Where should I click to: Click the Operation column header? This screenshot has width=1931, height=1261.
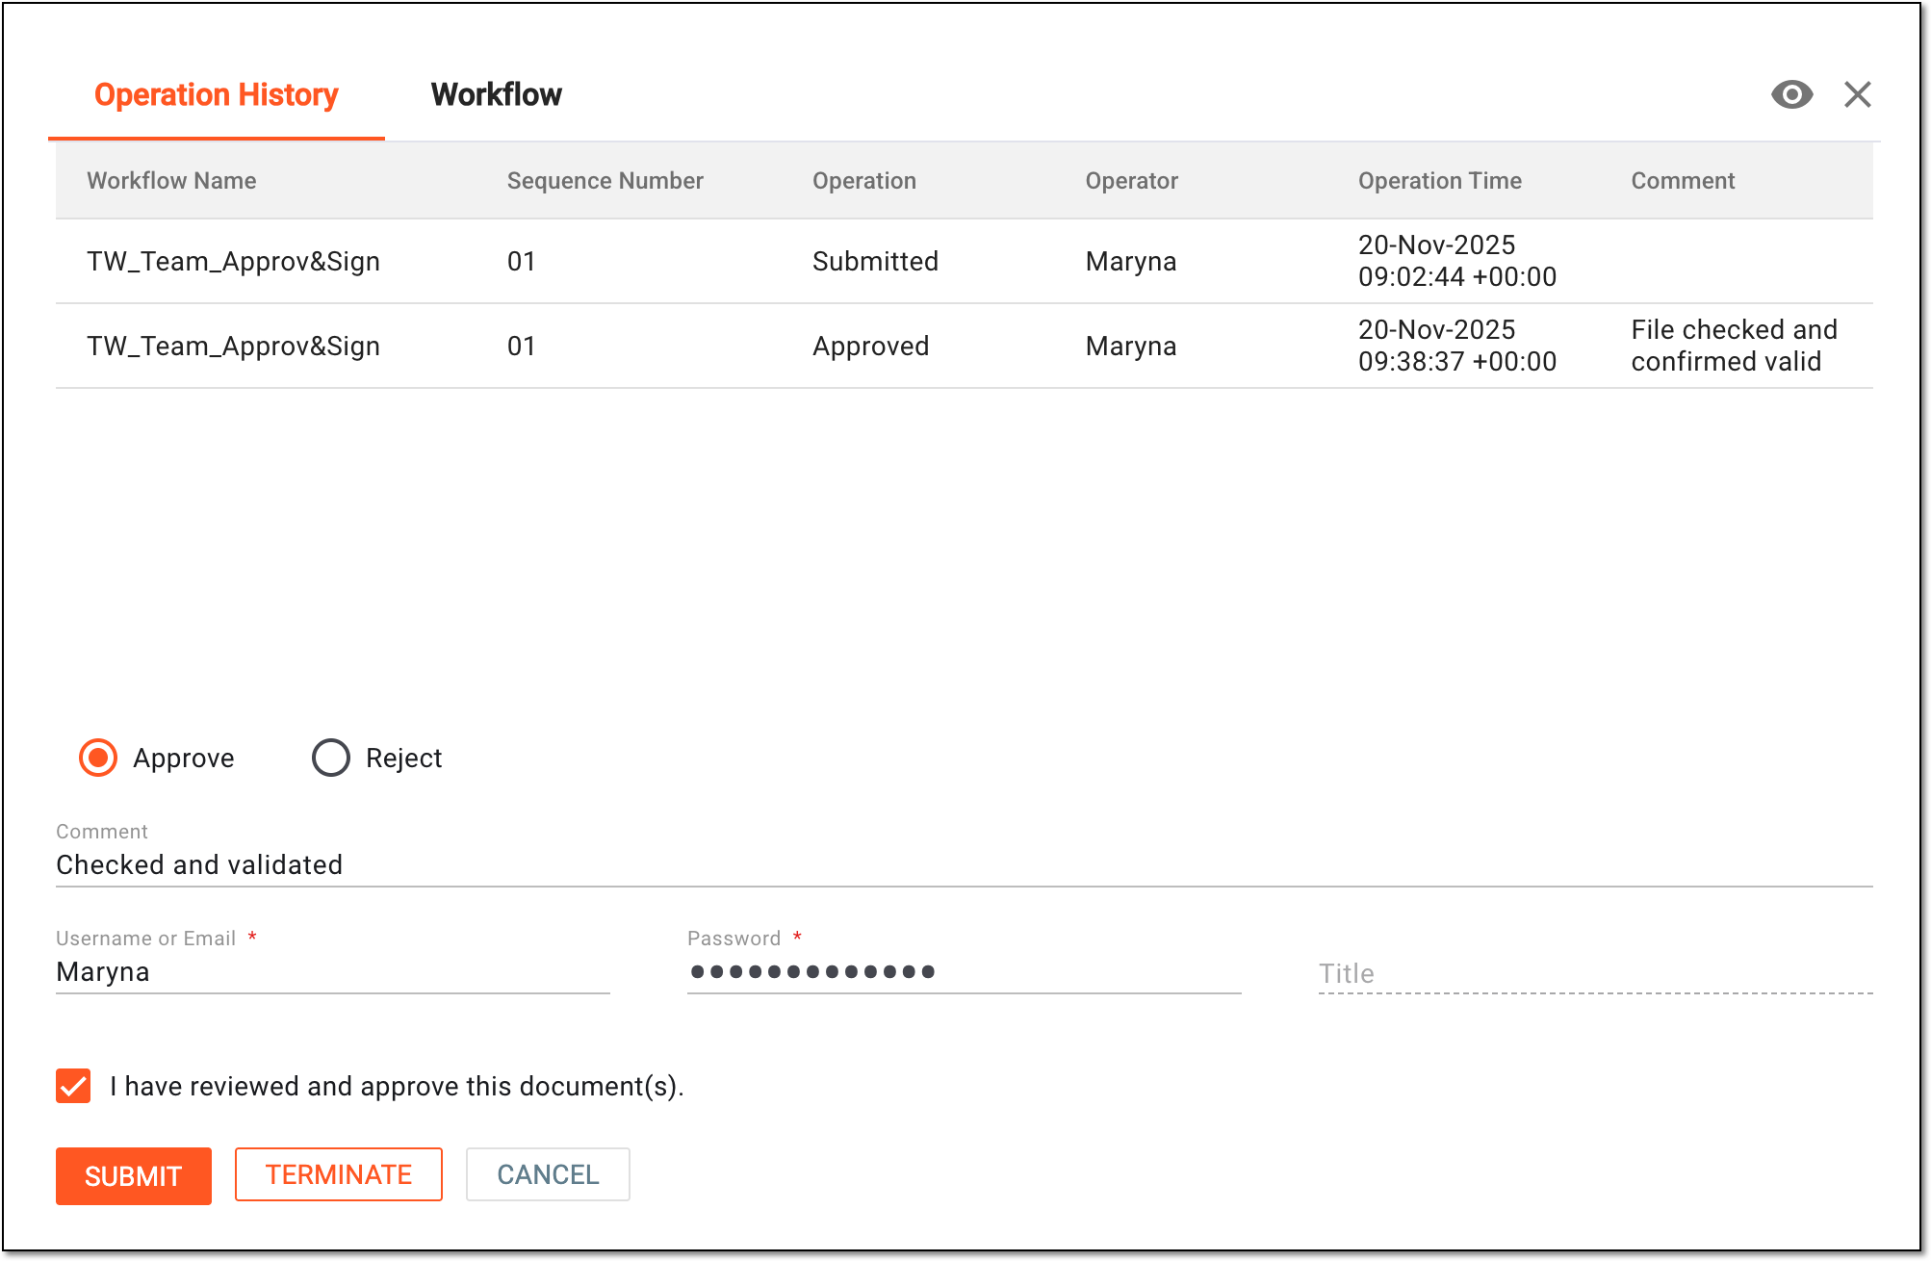864,180
